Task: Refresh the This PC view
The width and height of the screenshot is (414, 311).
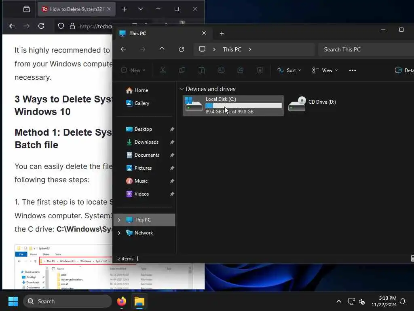Action: tap(182, 49)
